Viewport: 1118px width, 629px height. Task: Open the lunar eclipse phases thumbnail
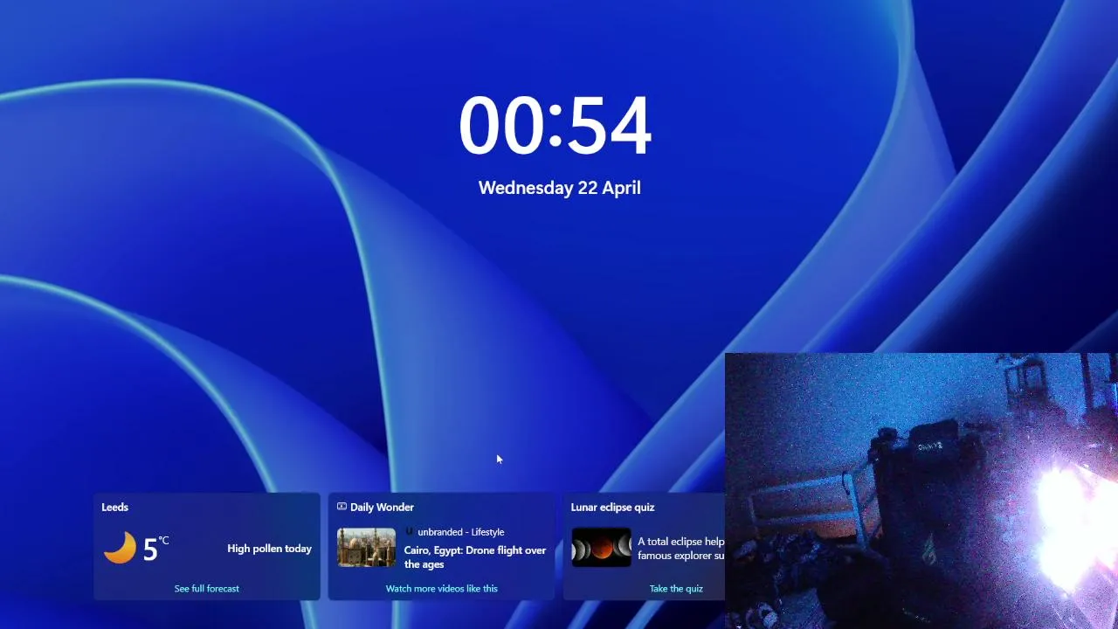(x=601, y=548)
